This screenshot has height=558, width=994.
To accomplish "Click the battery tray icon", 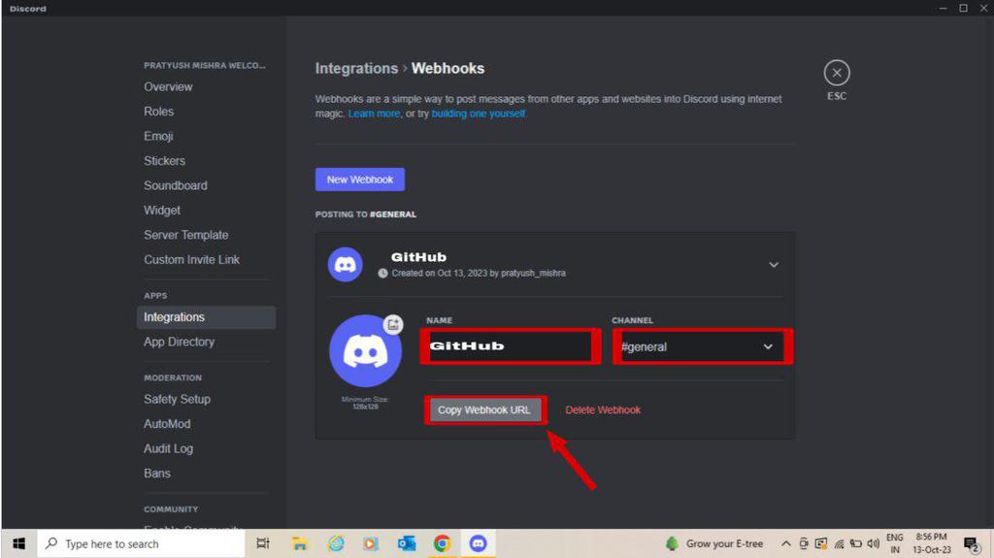I will tap(856, 543).
